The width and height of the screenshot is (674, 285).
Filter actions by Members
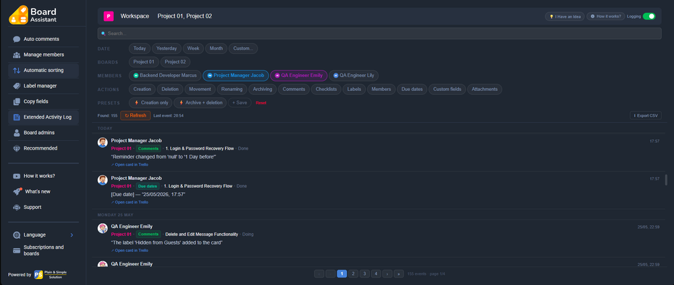coord(381,90)
